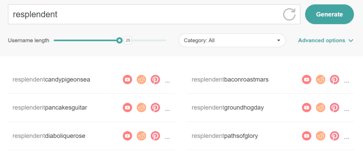The image size is (363, 151).
Task: Check YouTube availability for resplendentpancakesguitar
Action: coord(127,108)
